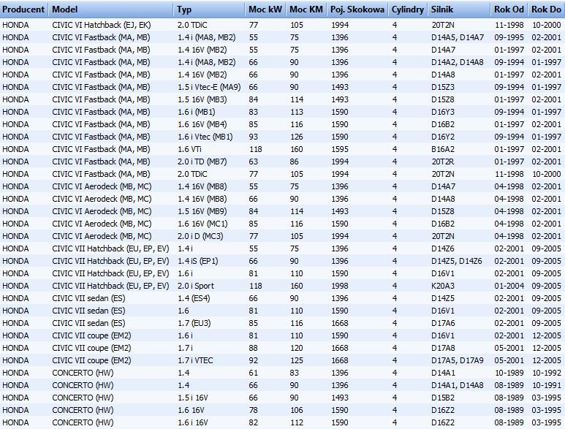Select engine cell D14A1, D14A8
Viewport: 565px width, 429px height.
point(458,385)
